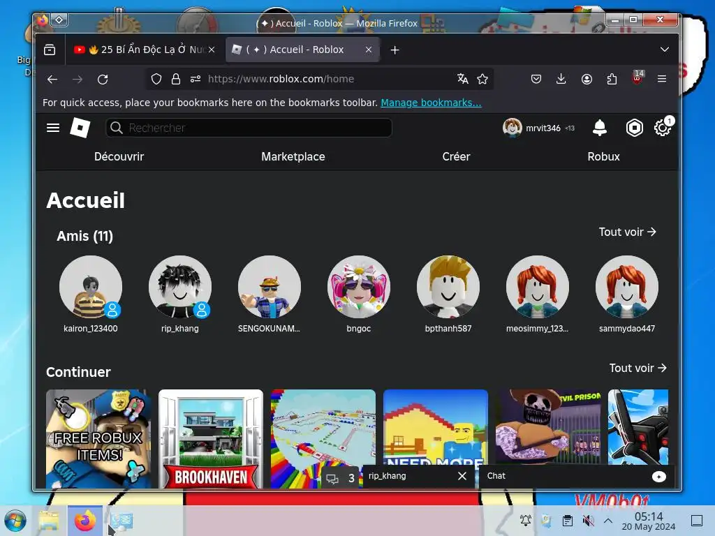Open Firefox application hamburger menu
Viewport: 715px width, 536px height.
point(662,79)
